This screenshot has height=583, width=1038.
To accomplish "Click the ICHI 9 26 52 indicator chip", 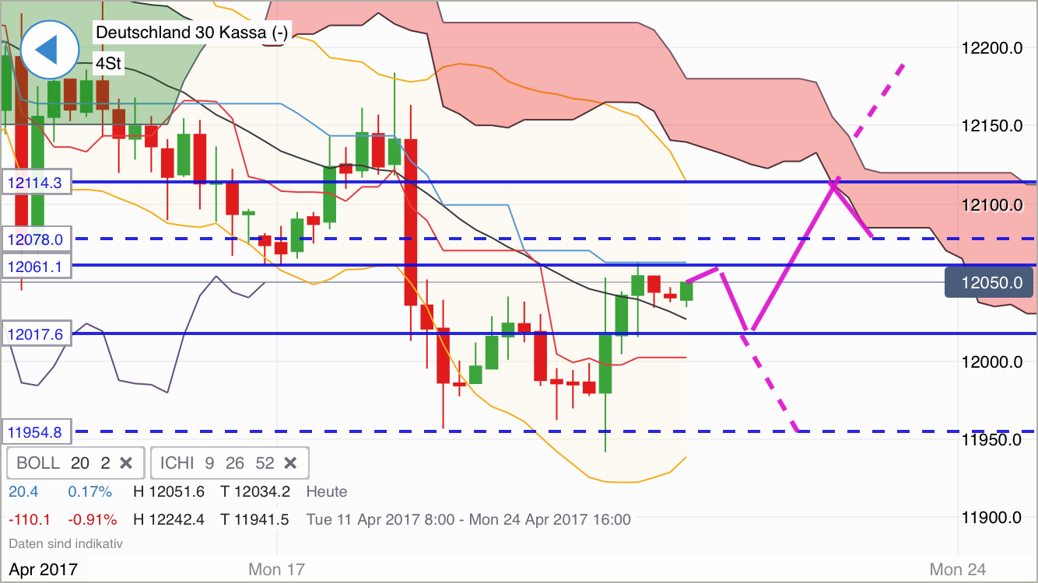I will click(x=214, y=463).
